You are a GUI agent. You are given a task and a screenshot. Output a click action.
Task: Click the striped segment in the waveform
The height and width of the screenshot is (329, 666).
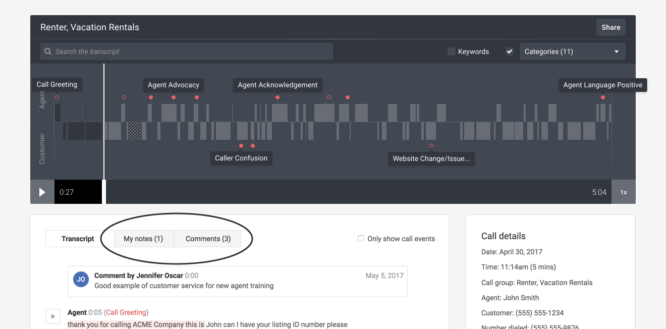coord(134,131)
